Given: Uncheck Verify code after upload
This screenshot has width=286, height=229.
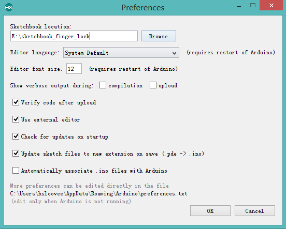Looking at the screenshot, I should coord(16,102).
